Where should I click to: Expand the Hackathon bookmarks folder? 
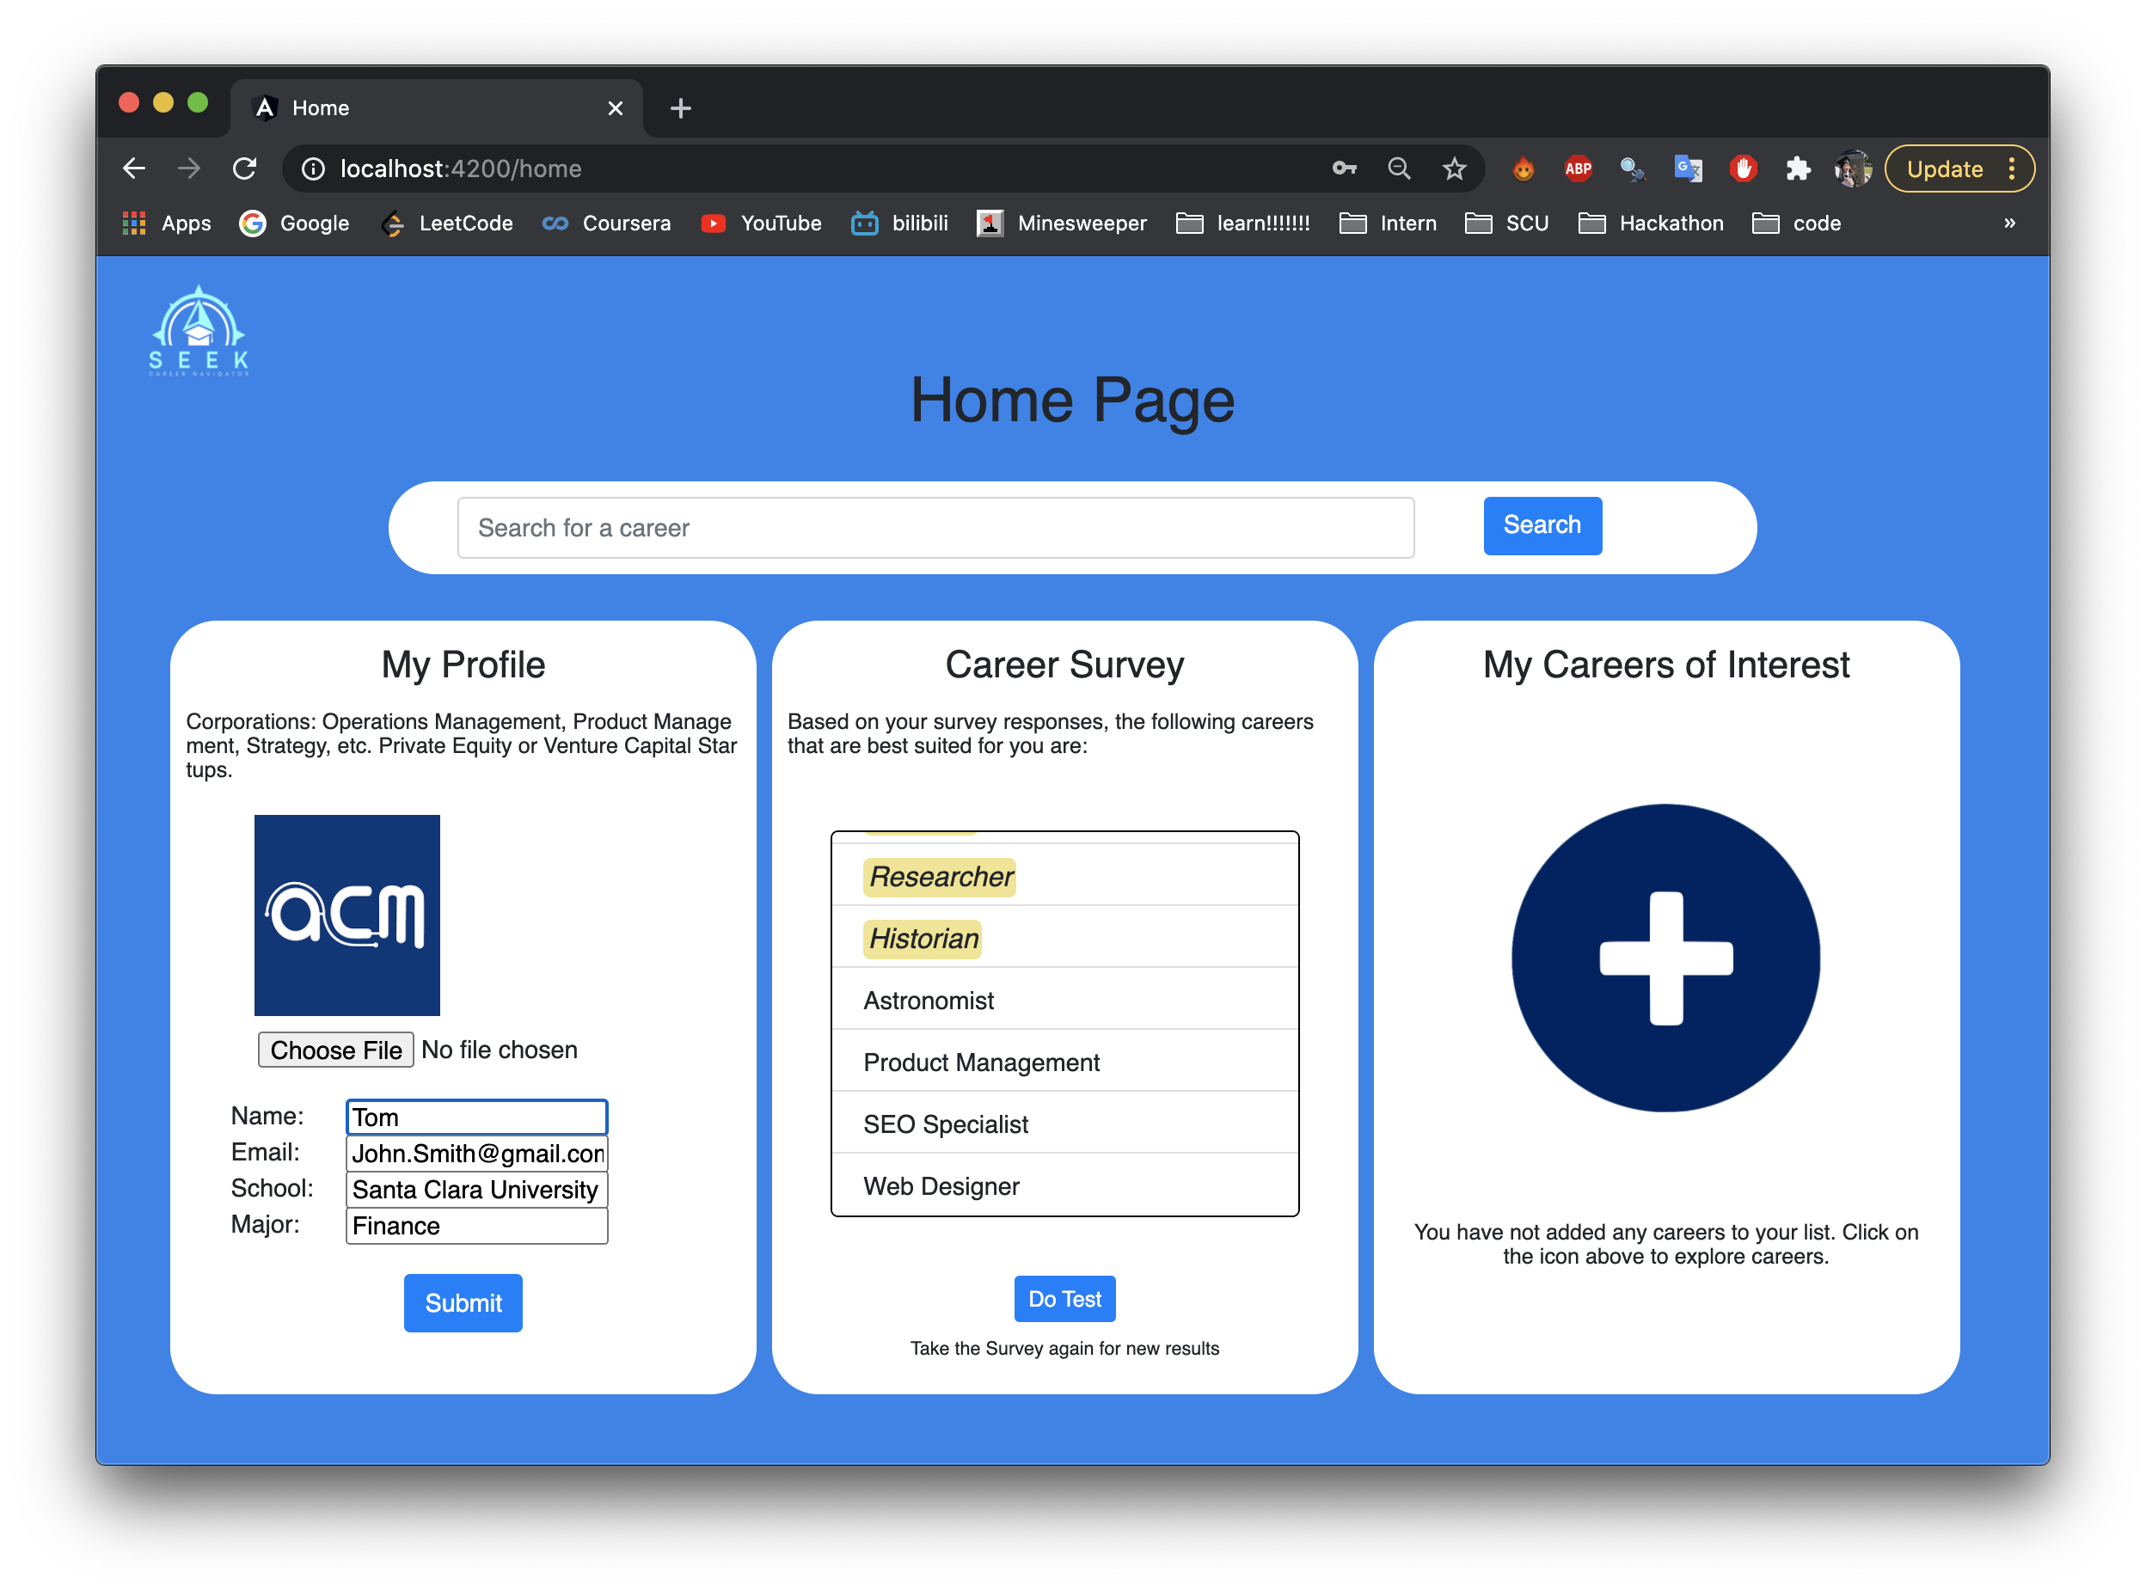coord(1651,223)
